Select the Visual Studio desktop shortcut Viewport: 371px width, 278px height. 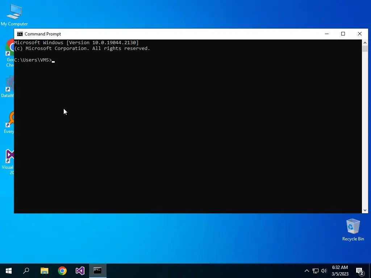tap(8, 162)
